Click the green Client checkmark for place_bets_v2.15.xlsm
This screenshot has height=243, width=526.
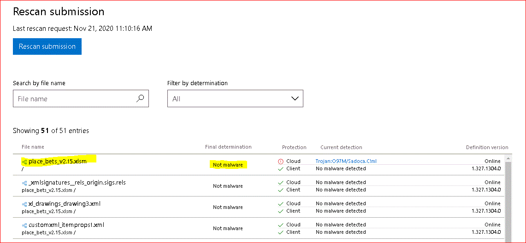(x=280, y=169)
